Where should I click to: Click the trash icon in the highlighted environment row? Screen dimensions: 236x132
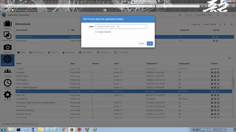(214, 37)
